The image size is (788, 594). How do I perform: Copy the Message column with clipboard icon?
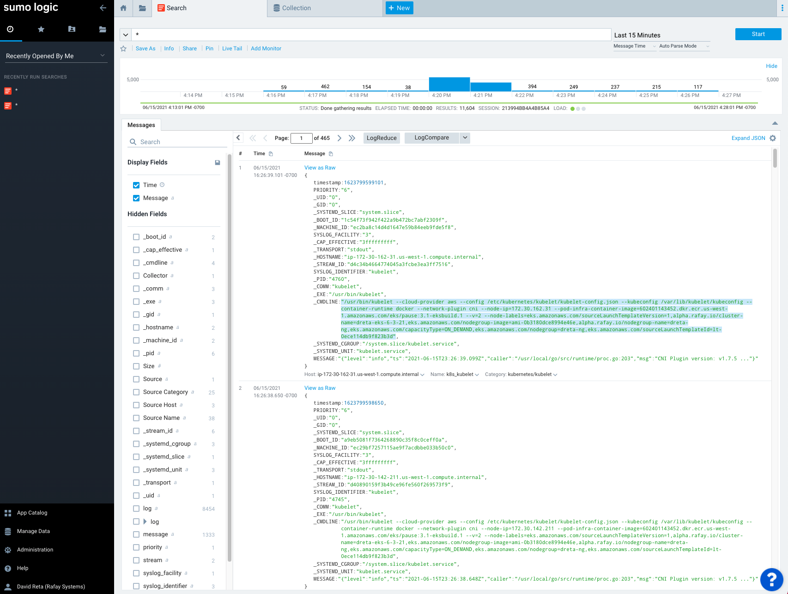[x=331, y=154]
